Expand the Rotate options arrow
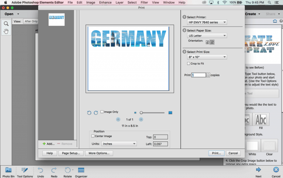The height and width of the screenshot is (178, 283). click(x=73, y=170)
